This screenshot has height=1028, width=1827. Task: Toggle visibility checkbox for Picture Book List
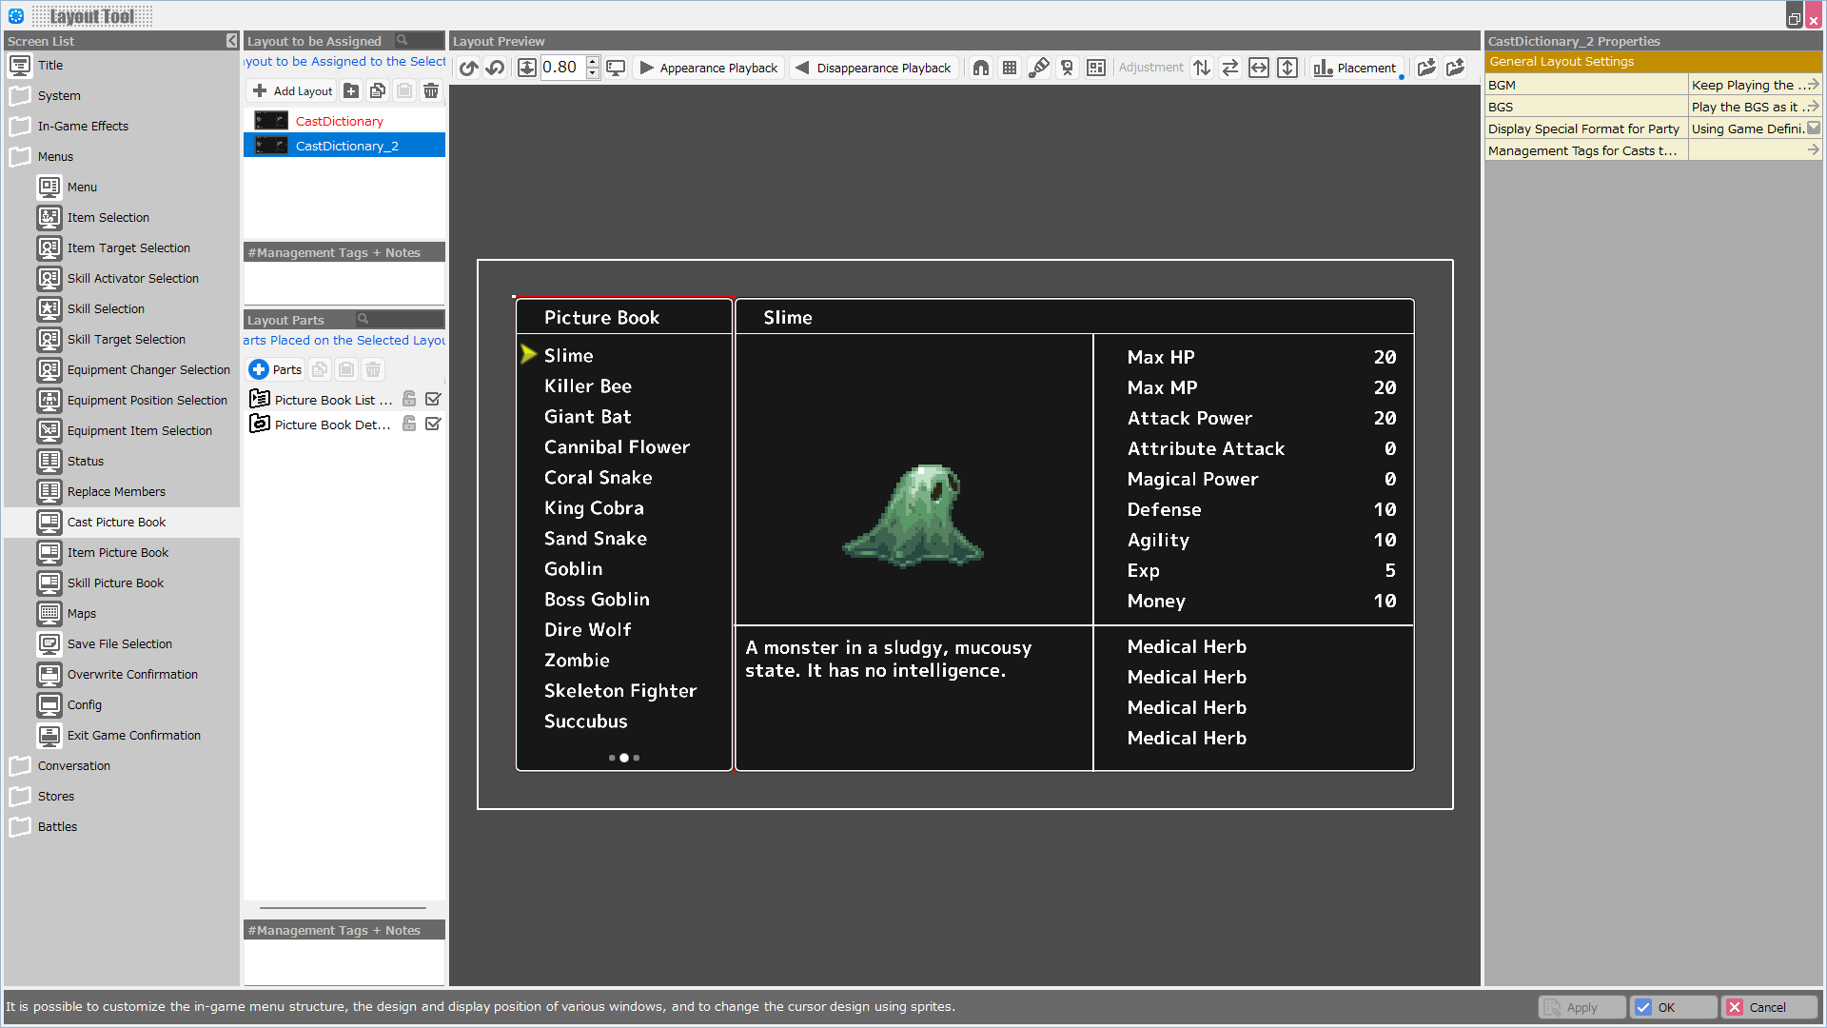[433, 399]
